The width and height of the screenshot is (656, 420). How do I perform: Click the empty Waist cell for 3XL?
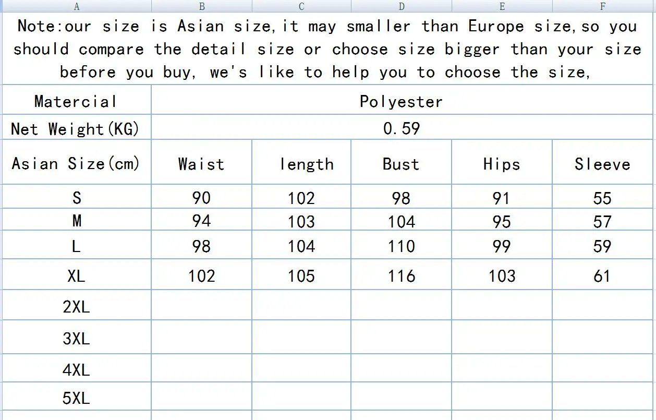pyautogui.click(x=201, y=338)
